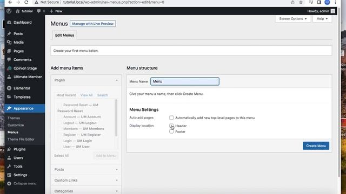The height and width of the screenshot is (194, 346).
Task: Go forward with the browser forward arrow
Action: pos(18,2)
